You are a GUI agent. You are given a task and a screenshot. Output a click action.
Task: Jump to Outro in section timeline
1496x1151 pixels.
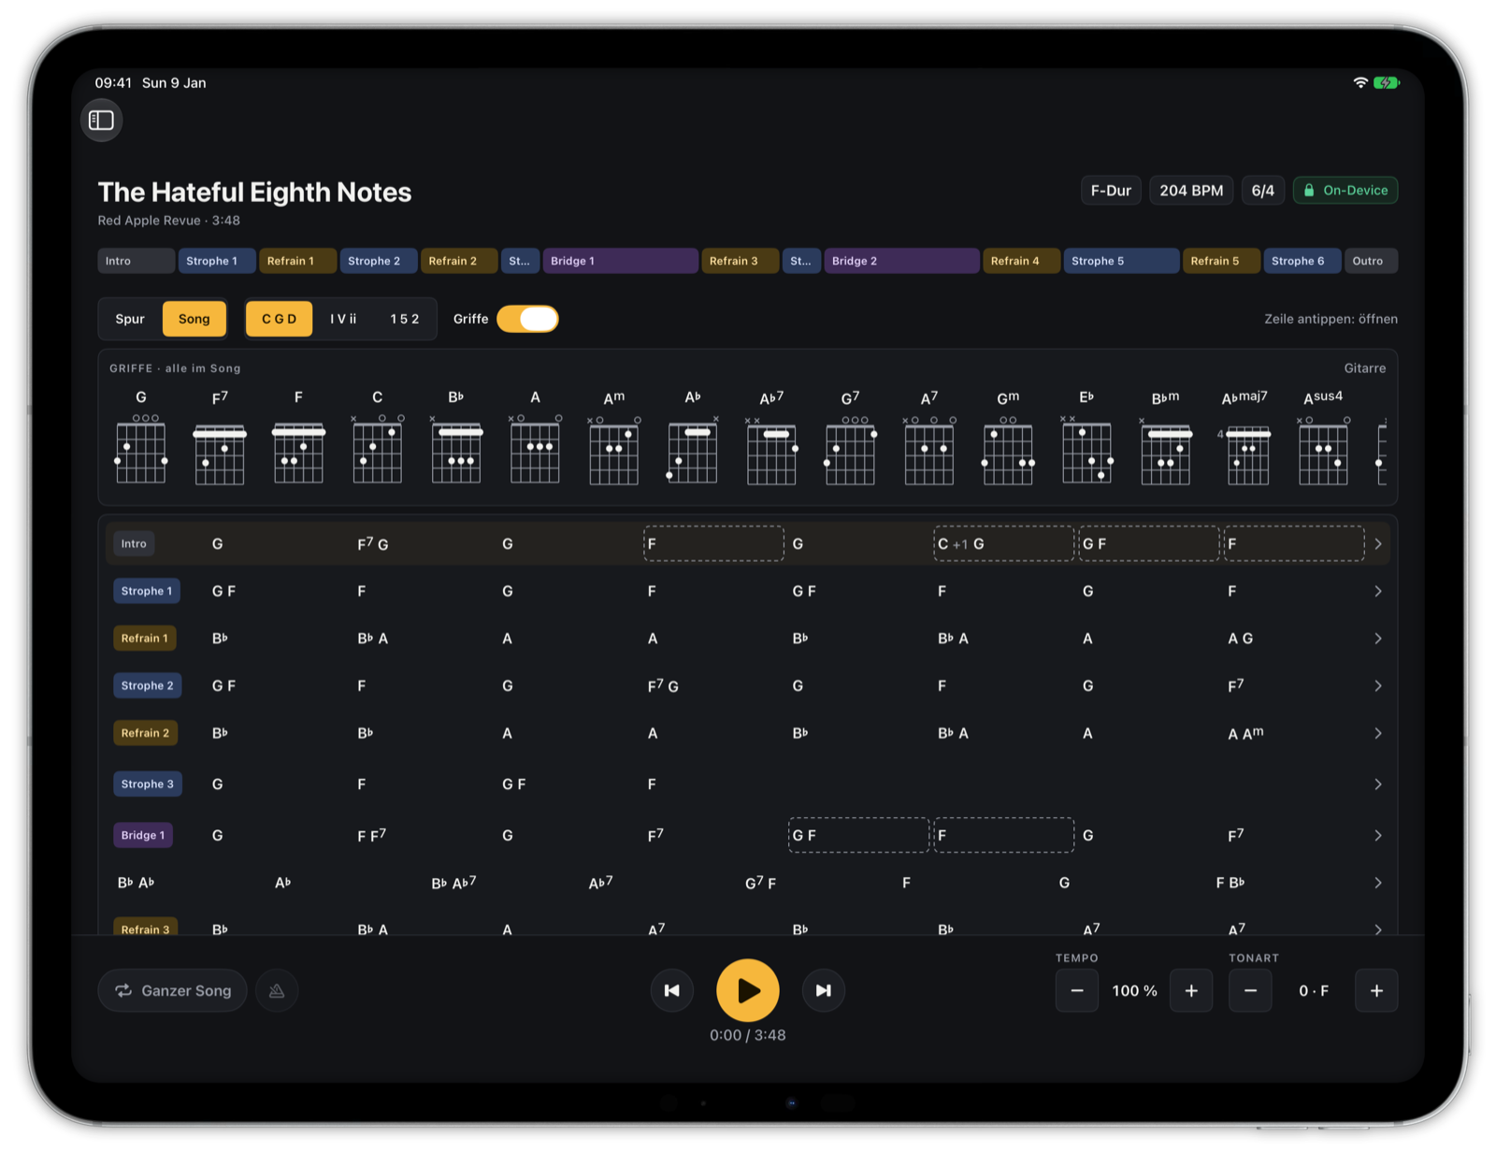[1371, 261]
